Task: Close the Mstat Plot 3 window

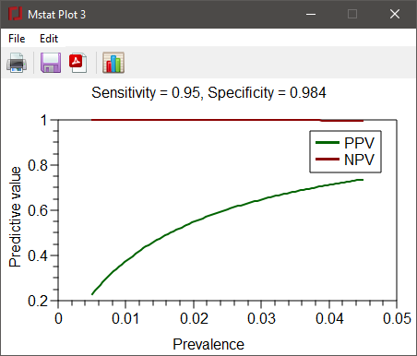Action: [395, 14]
